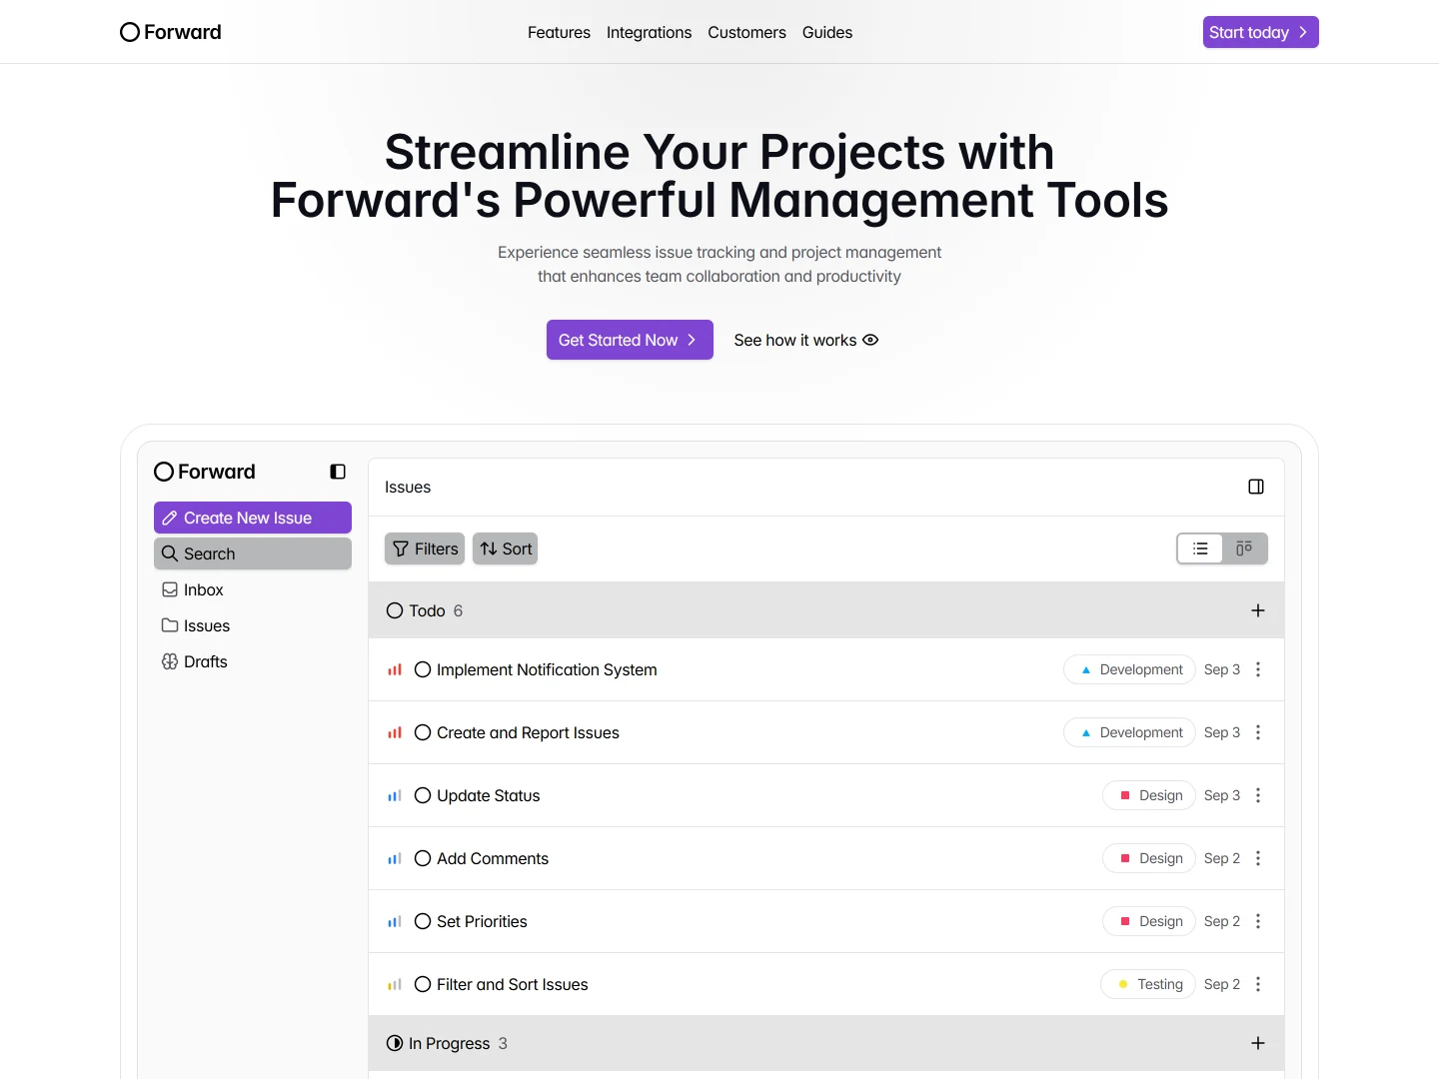
Task: Add issue with In Progress plus icon
Action: tap(1258, 1043)
